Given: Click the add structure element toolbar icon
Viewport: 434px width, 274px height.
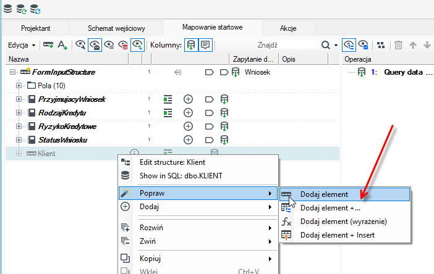Looking at the screenshot, I should click(48, 45).
